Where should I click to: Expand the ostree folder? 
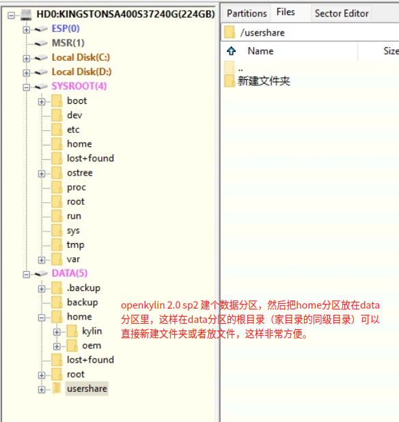point(42,174)
